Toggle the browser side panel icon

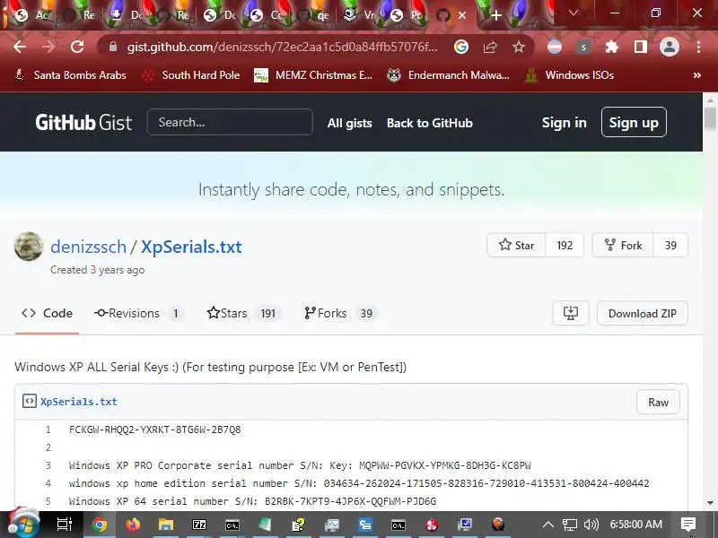pos(641,47)
